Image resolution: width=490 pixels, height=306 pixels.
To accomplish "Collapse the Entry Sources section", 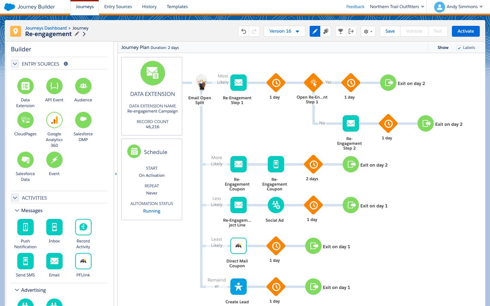I will [x=15, y=64].
